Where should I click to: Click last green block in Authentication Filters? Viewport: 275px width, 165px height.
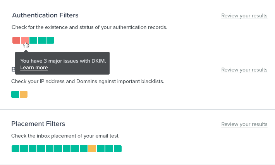tap(50, 40)
